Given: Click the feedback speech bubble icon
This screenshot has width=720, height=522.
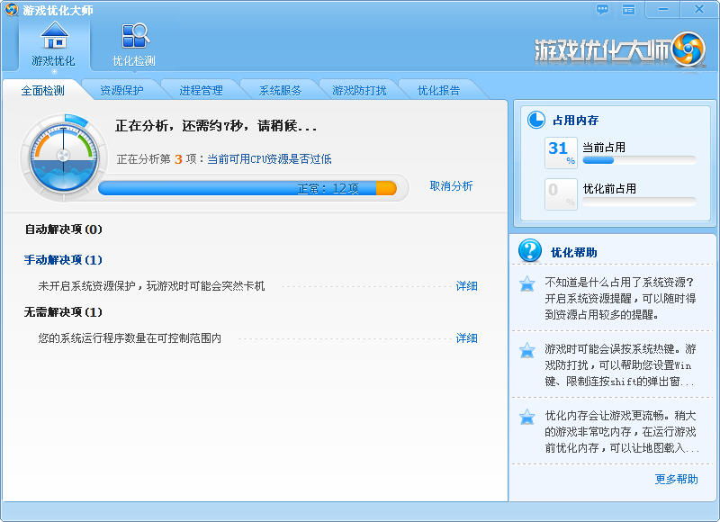Looking at the screenshot, I should [x=602, y=9].
